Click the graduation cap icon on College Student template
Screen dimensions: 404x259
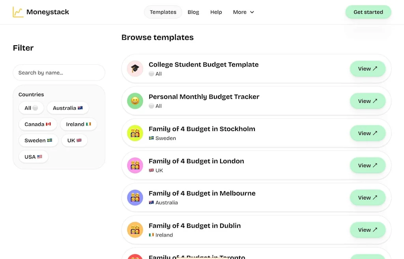click(135, 69)
